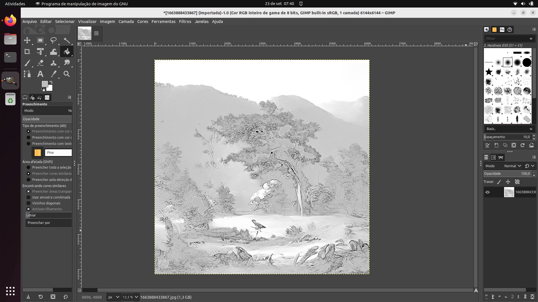
Task: Switch to the Fonts tab
Action: pos(502,29)
